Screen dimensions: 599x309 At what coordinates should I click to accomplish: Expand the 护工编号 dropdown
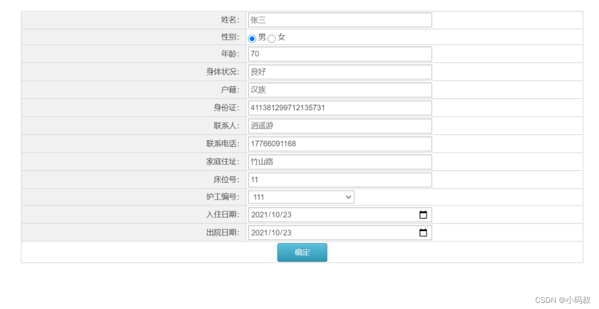point(301,197)
